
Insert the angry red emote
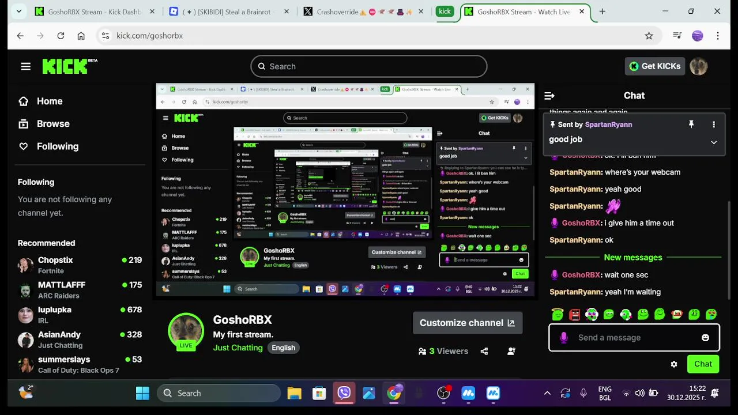574,314
